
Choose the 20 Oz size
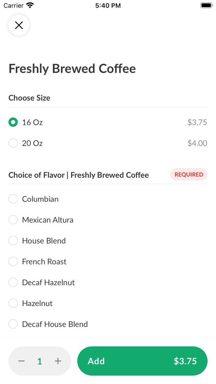click(13, 143)
